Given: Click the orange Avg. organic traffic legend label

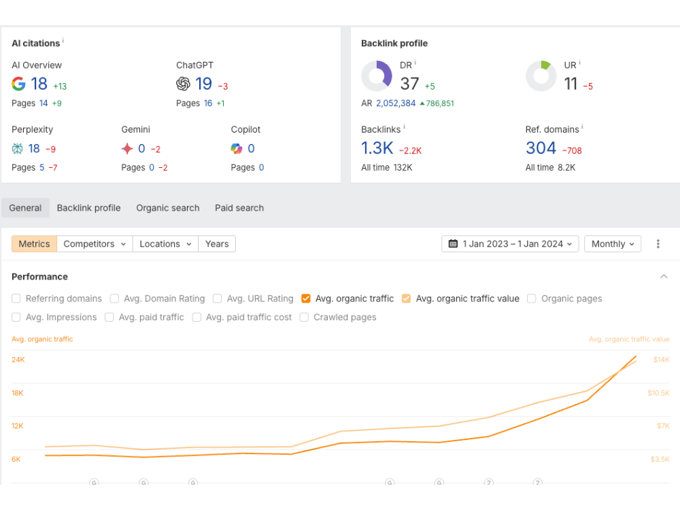Looking at the screenshot, I should tap(42, 339).
